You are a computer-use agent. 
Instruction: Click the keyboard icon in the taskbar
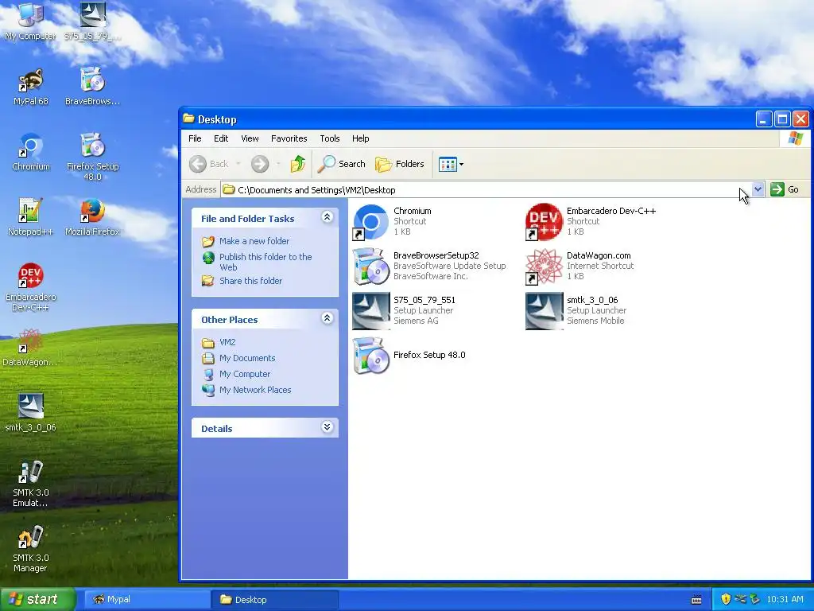[696, 600]
